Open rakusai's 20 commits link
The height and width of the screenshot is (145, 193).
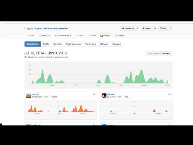coord(112,97)
